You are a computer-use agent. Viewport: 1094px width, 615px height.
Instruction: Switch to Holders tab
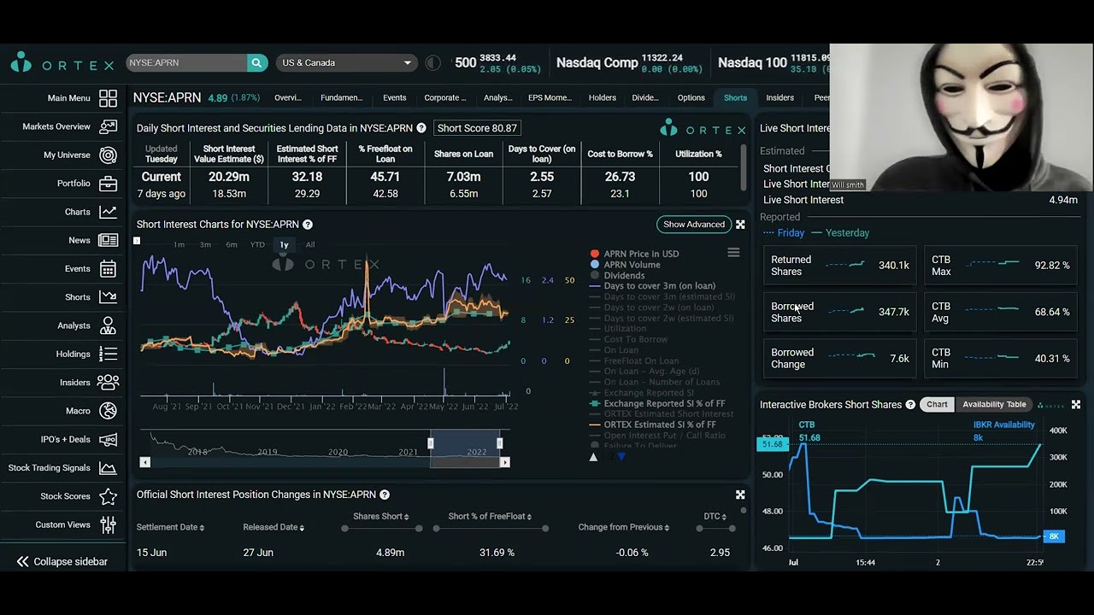[602, 98]
